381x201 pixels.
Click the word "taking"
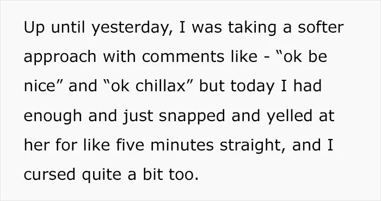[252, 28]
